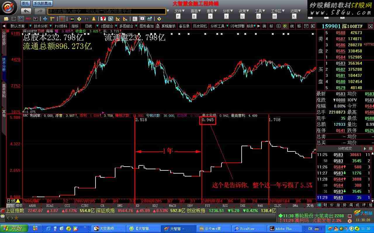
Task: Click the play arrow next to 标类
Action: coord(259,26)
